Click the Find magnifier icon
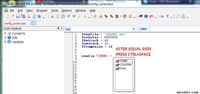 coord(79,16)
